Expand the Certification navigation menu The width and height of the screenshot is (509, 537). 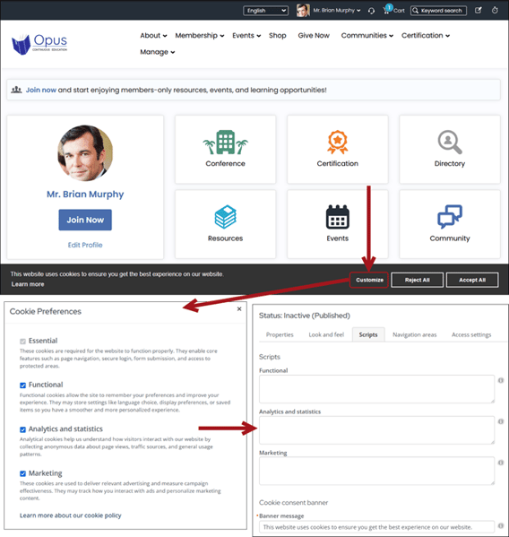pyautogui.click(x=426, y=36)
